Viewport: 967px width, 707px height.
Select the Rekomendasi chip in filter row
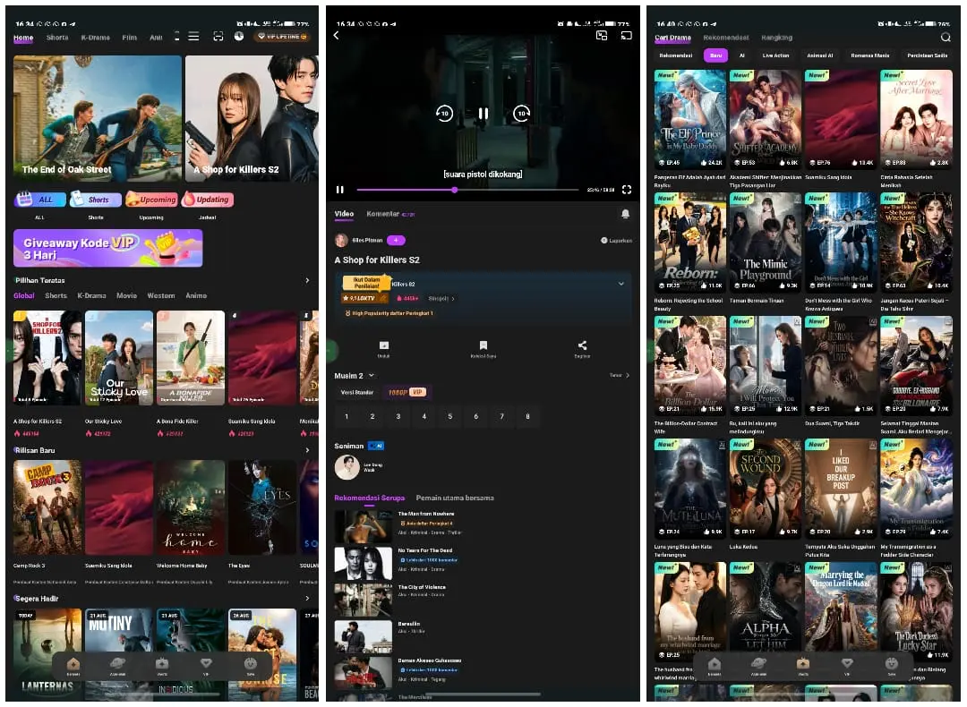coord(675,55)
